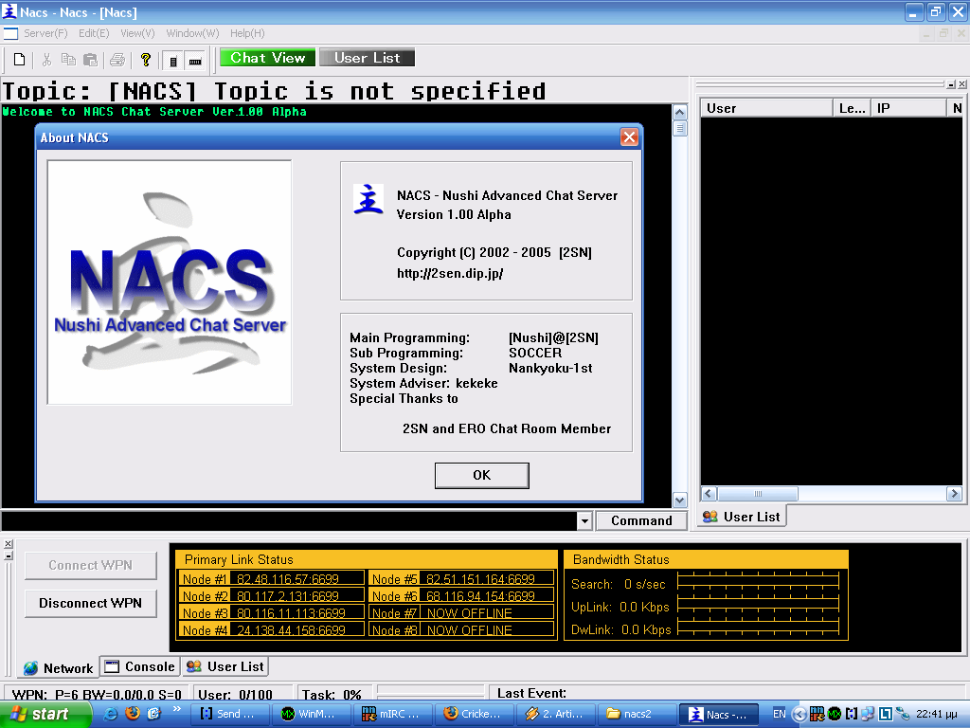
Task: Open the Windows start menu
Action: [x=45, y=715]
